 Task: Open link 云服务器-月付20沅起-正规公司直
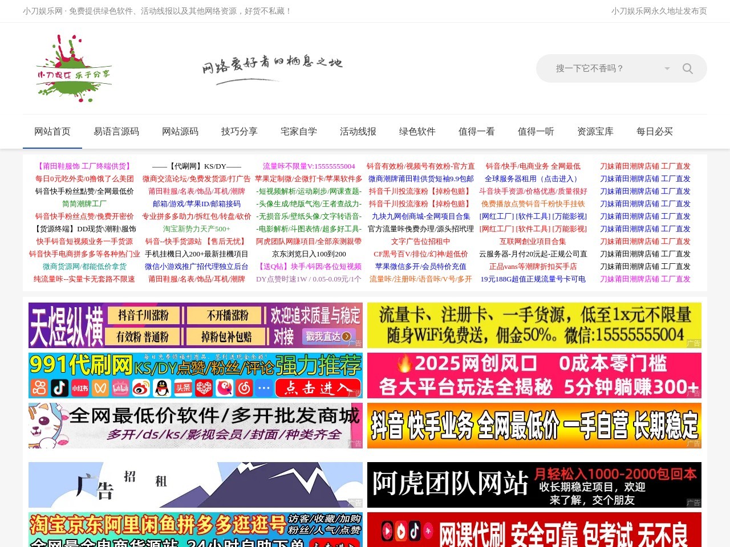tap(533, 254)
